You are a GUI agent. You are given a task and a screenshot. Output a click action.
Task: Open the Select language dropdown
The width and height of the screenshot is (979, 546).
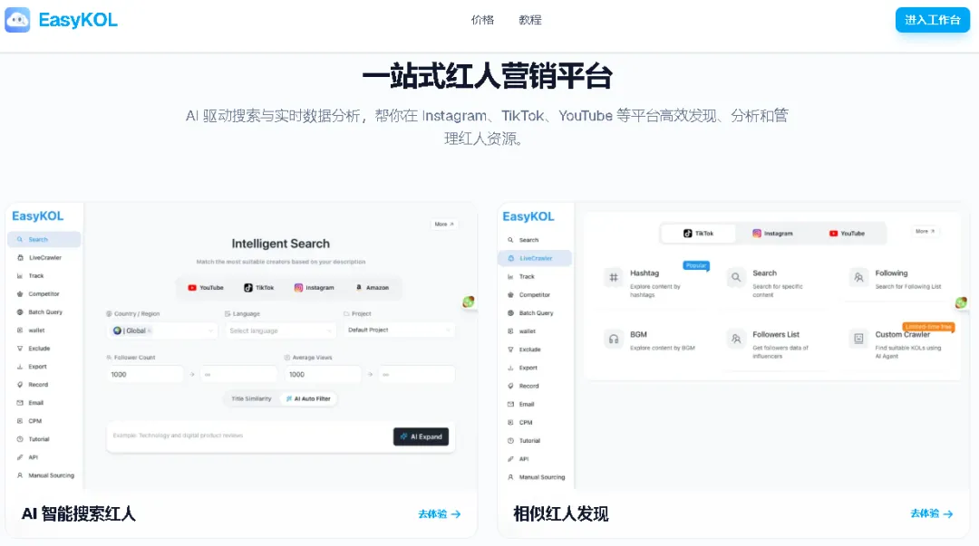pyautogui.click(x=280, y=330)
